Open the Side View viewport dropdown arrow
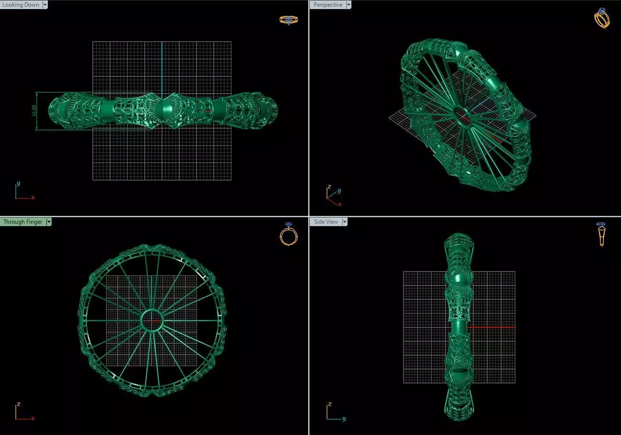 (345, 222)
